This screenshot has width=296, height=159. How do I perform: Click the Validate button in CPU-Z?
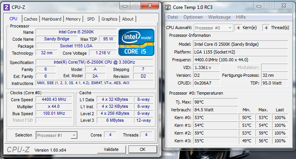(x=111, y=149)
